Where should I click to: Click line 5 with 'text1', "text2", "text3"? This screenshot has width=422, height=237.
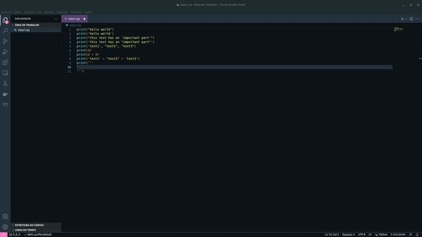(x=106, y=46)
